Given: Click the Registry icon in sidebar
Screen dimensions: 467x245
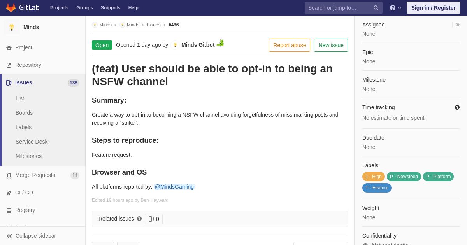Looking at the screenshot, I should coord(9,210).
